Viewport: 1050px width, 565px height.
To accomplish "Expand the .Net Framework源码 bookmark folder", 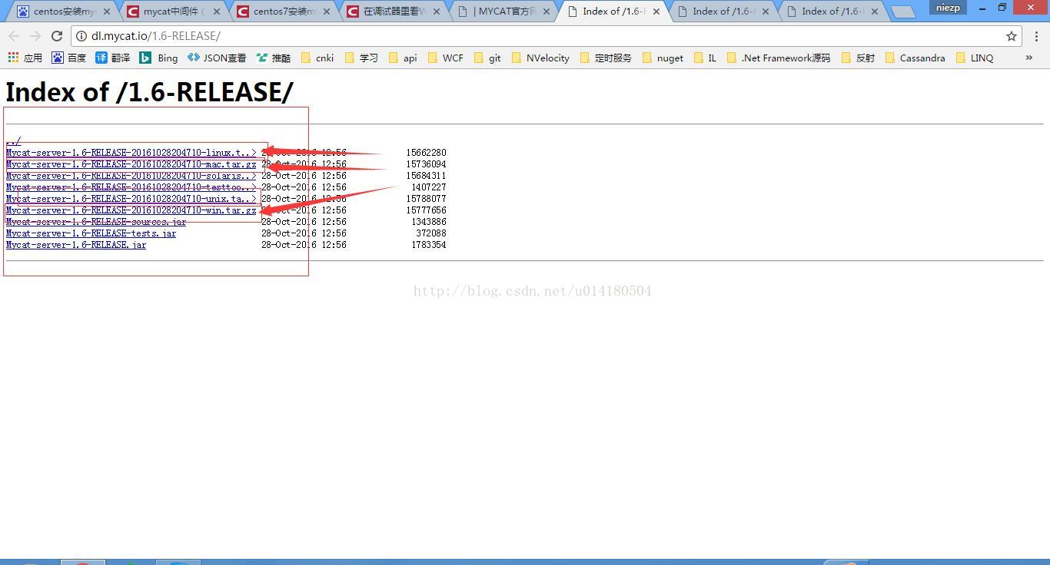I will point(778,58).
